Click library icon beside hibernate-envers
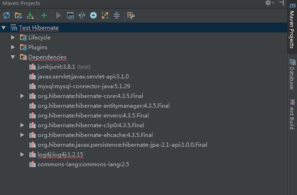Image resolution: width=297 pixels, height=195 pixels. 33,115
